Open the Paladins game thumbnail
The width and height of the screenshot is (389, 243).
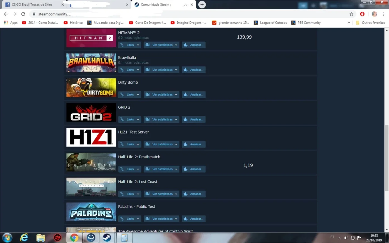point(91,212)
